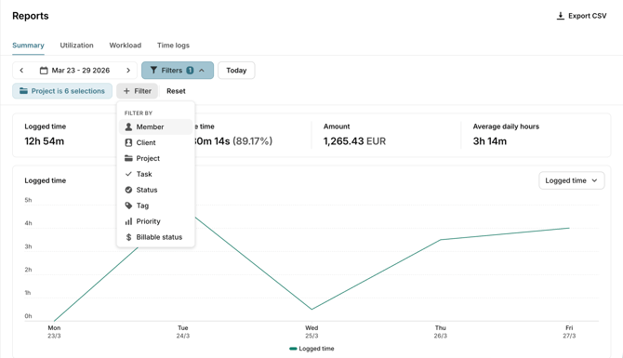Choose Project in Filter By list
Screen dimensions: 623x358
point(156,158)
